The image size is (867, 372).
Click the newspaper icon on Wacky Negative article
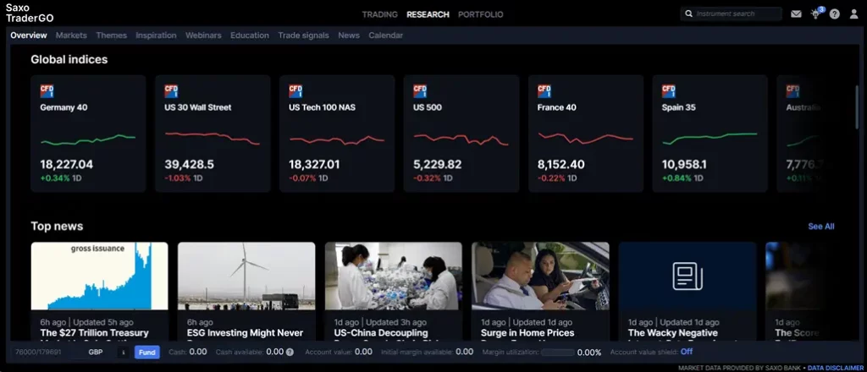point(688,276)
